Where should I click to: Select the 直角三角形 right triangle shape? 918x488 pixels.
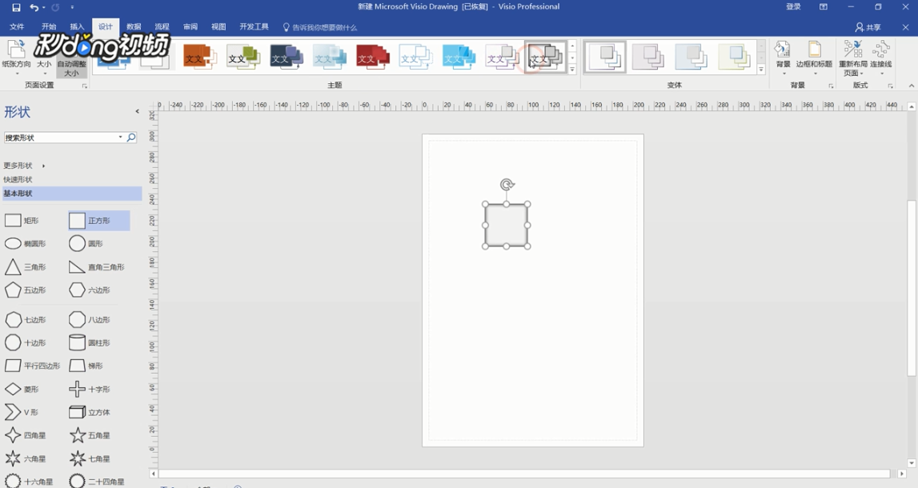coord(97,267)
